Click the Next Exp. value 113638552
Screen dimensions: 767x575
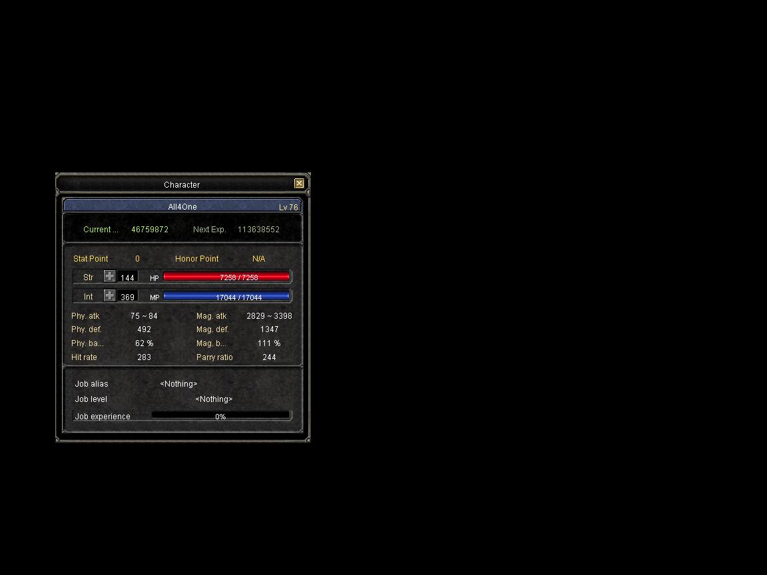pos(258,230)
